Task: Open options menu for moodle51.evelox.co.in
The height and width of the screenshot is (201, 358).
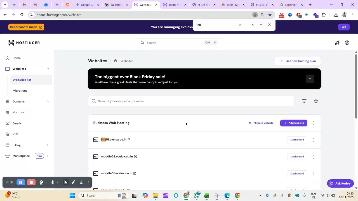Action: pos(313,174)
